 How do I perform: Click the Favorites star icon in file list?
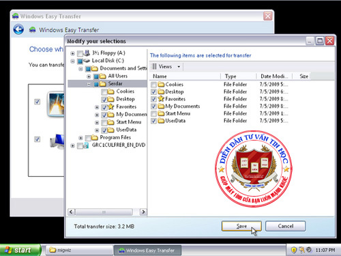click(x=161, y=99)
